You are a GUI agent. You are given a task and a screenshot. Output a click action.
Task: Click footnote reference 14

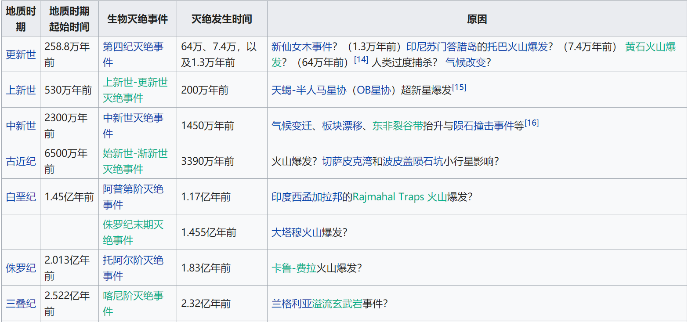click(x=361, y=60)
